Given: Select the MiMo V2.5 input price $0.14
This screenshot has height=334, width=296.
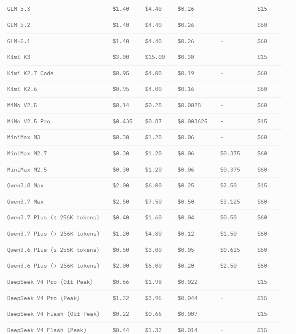Looking at the screenshot, I should click(121, 105).
